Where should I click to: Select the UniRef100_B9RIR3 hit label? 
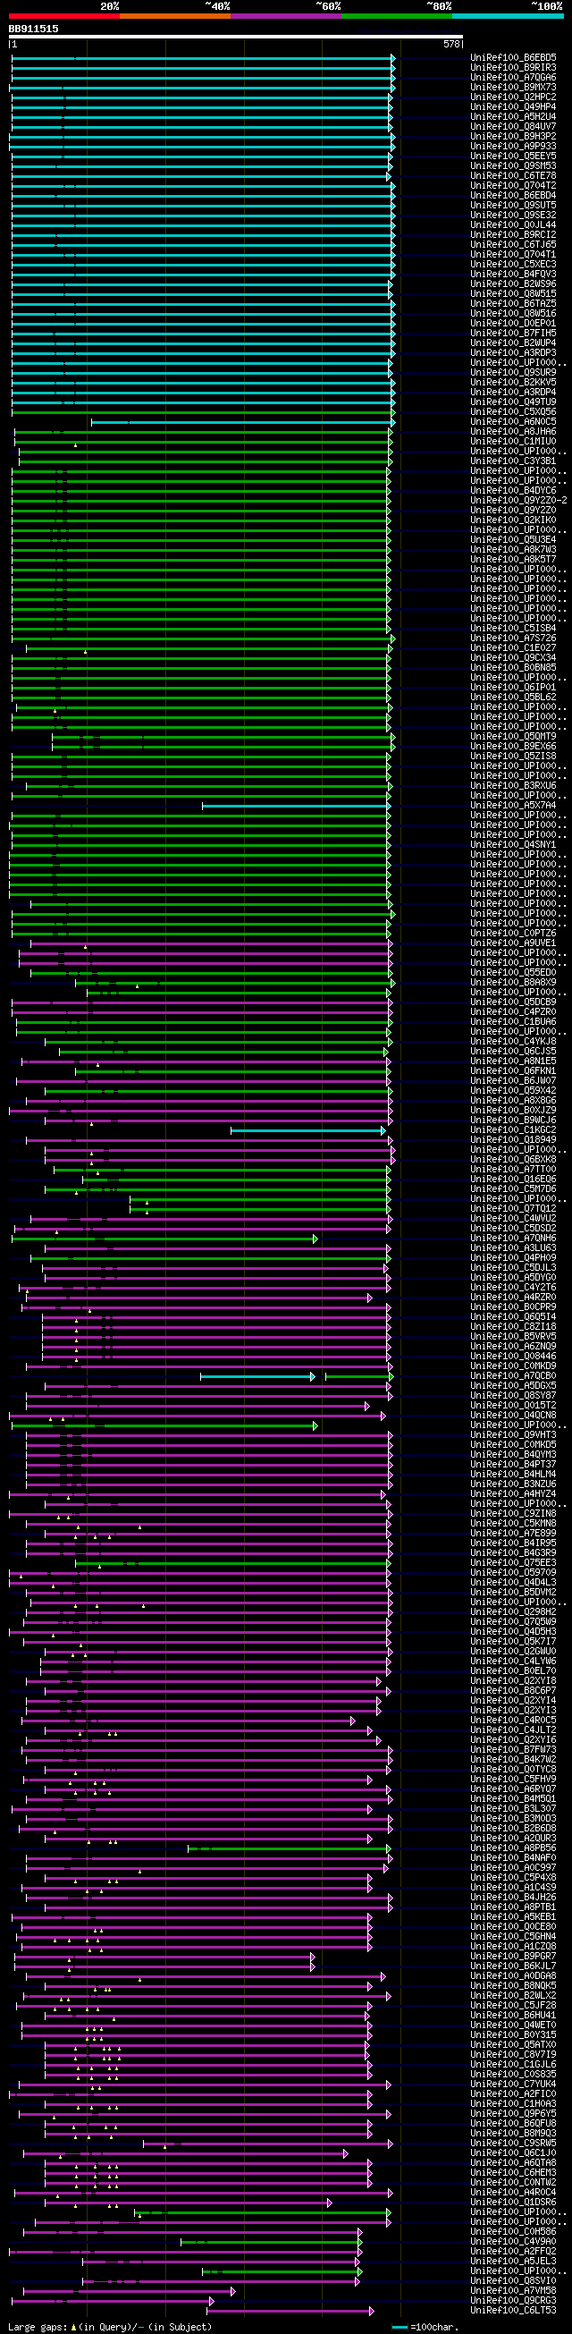coord(513,67)
